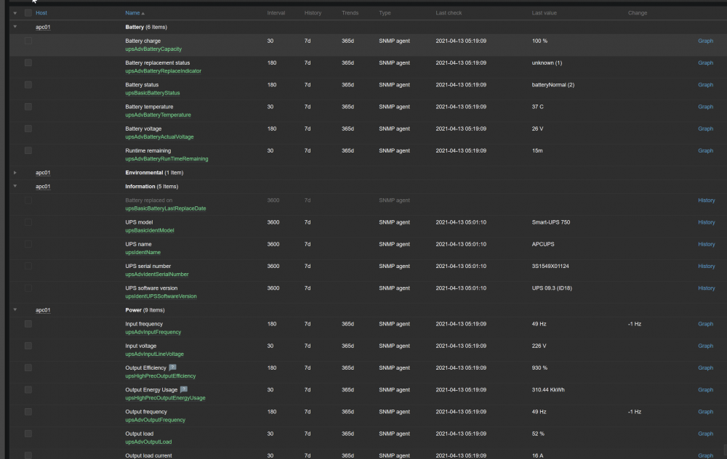Open apc01 host link in Information group
The width and height of the screenshot is (727, 459).
pos(43,186)
